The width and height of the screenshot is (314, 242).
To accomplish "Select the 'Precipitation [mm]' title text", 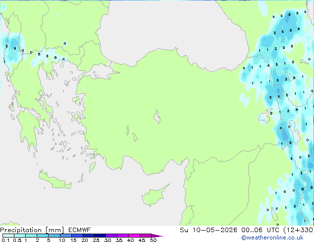I will pyautogui.click(x=32, y=230).
